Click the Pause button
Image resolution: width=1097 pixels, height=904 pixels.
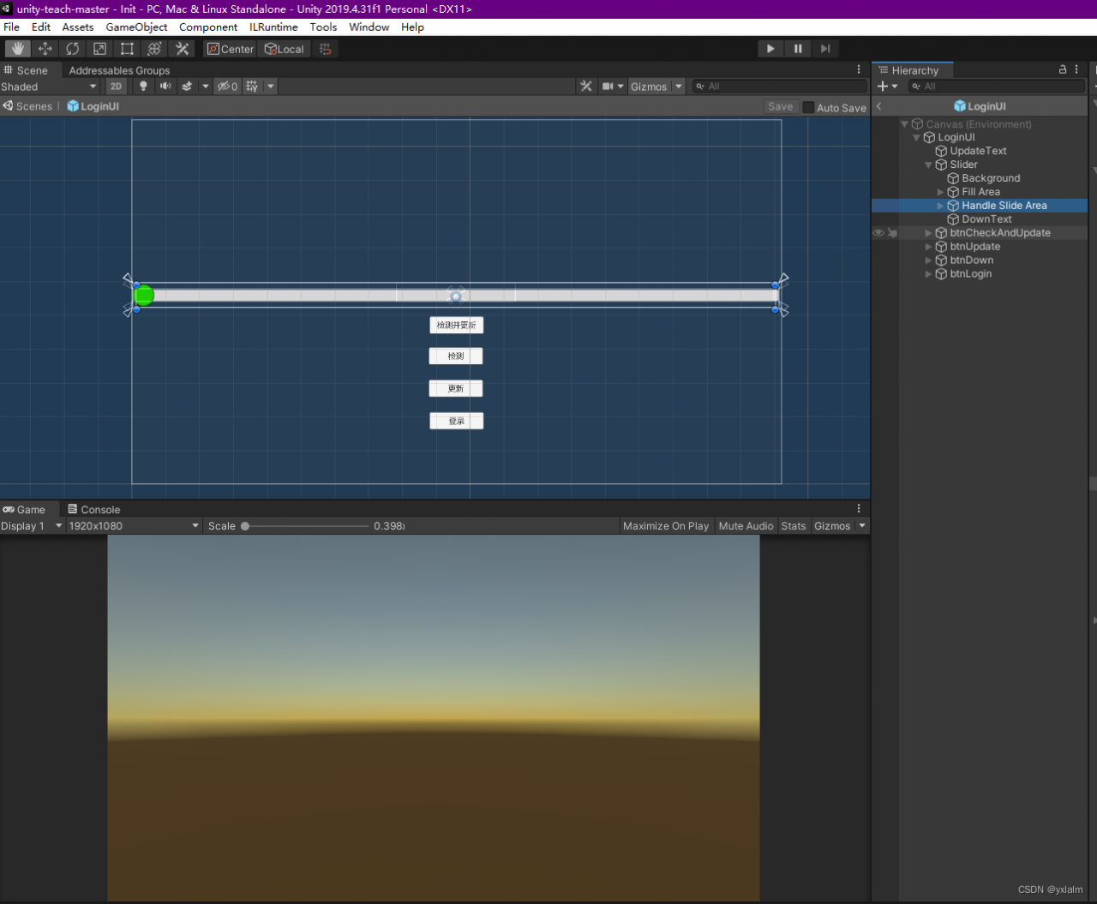(x=798, y=49)
